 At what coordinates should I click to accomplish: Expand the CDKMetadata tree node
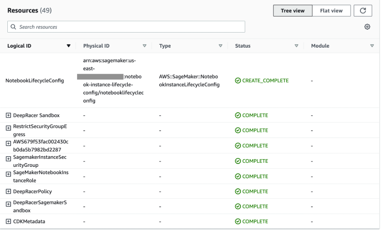coord(9,222)
